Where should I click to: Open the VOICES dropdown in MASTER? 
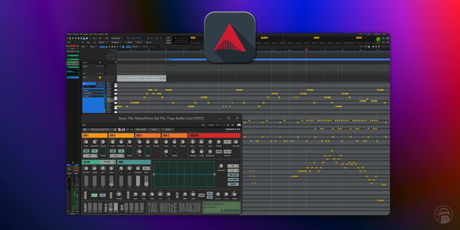pos(227,151)
